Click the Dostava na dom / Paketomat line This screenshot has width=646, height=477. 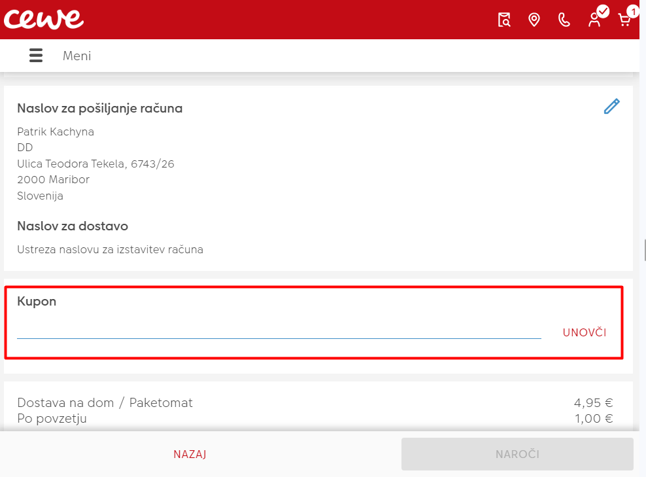[105, 403]
